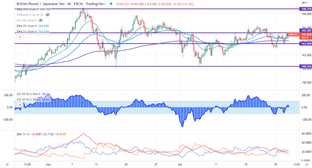This screenshot has width=312, height=168.
Task: Click the change value -0.193 (-0.12%)
Action: tap(183, 4)
